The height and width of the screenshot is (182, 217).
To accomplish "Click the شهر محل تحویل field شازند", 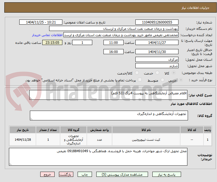I will [x=157, y=66].
